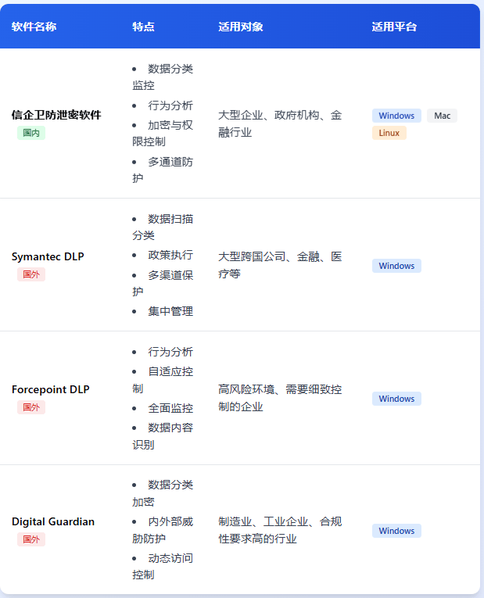Click 国外 tag under Symantec DLP
Viewport: 484px width, 598px height.
pos(31,274)
